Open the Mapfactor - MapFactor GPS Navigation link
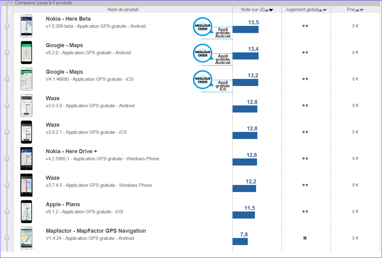This screenshot has height=258, width=382. pyautogui.click(x=96, y=231)
